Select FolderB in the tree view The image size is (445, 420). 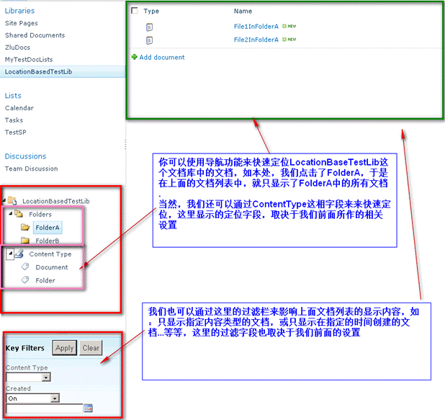point(48,241)
